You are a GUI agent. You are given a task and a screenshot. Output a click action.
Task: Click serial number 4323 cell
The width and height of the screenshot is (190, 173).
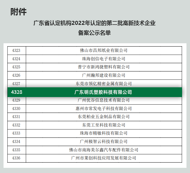[16, 50]
